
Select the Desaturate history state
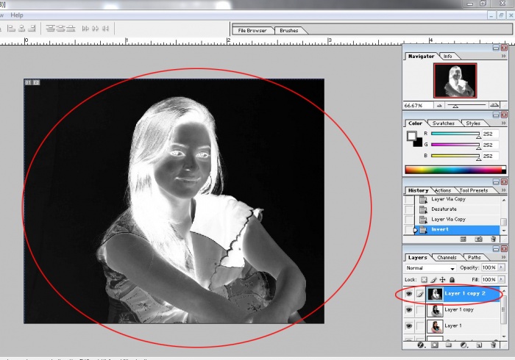point(444,209)
